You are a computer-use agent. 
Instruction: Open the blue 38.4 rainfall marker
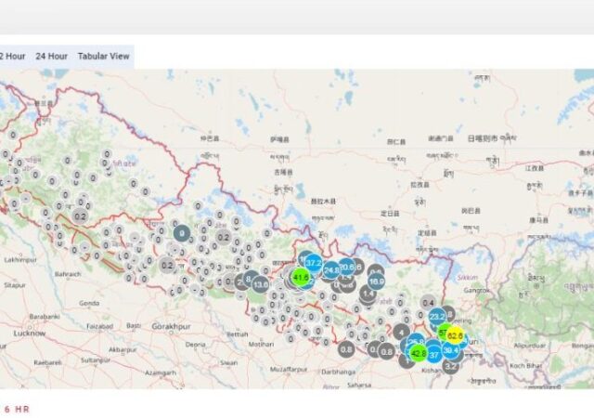[x=451, y=350]
